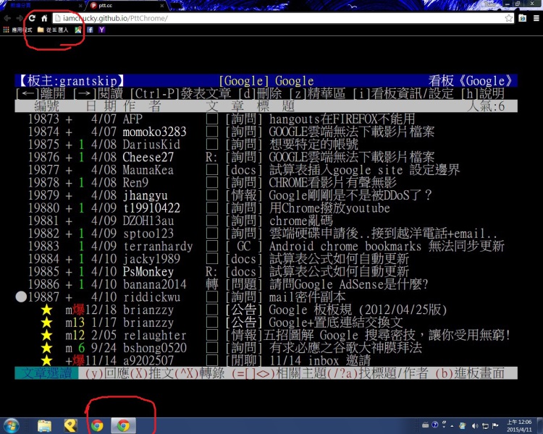Screen dimensions: 543x434
Task: Bookmark this page with the star icon
Action: coord(508,18)
